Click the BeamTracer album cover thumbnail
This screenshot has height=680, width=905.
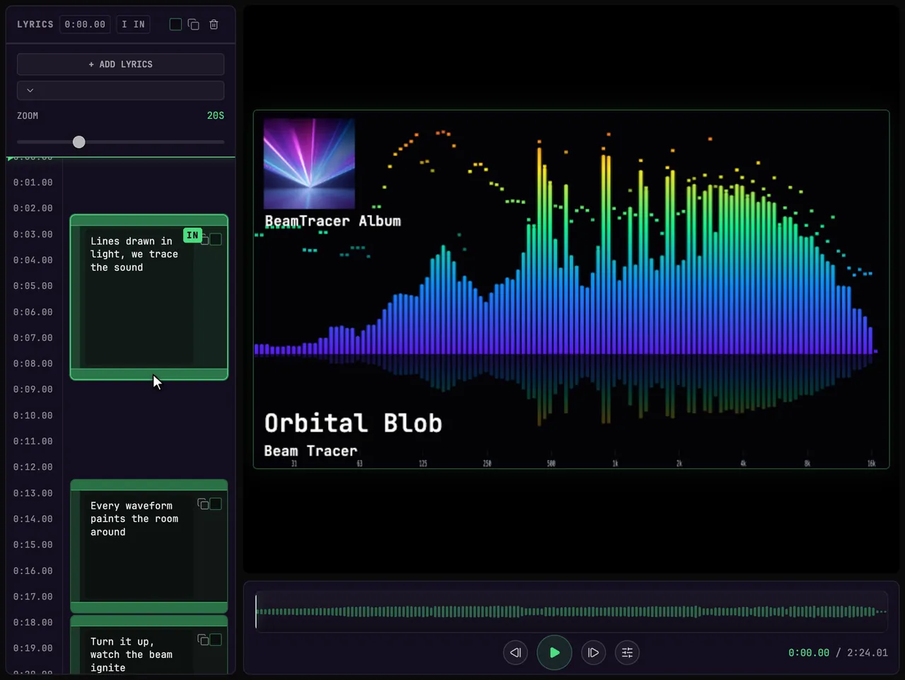(x=309, y=163)
